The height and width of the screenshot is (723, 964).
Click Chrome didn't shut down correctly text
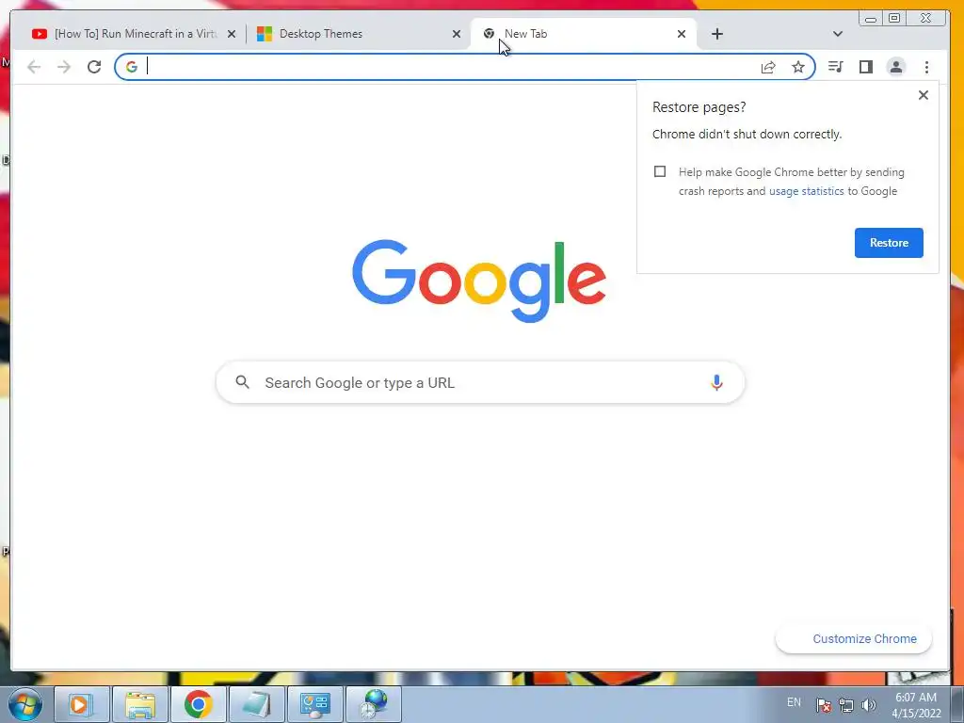coord(747,134)
